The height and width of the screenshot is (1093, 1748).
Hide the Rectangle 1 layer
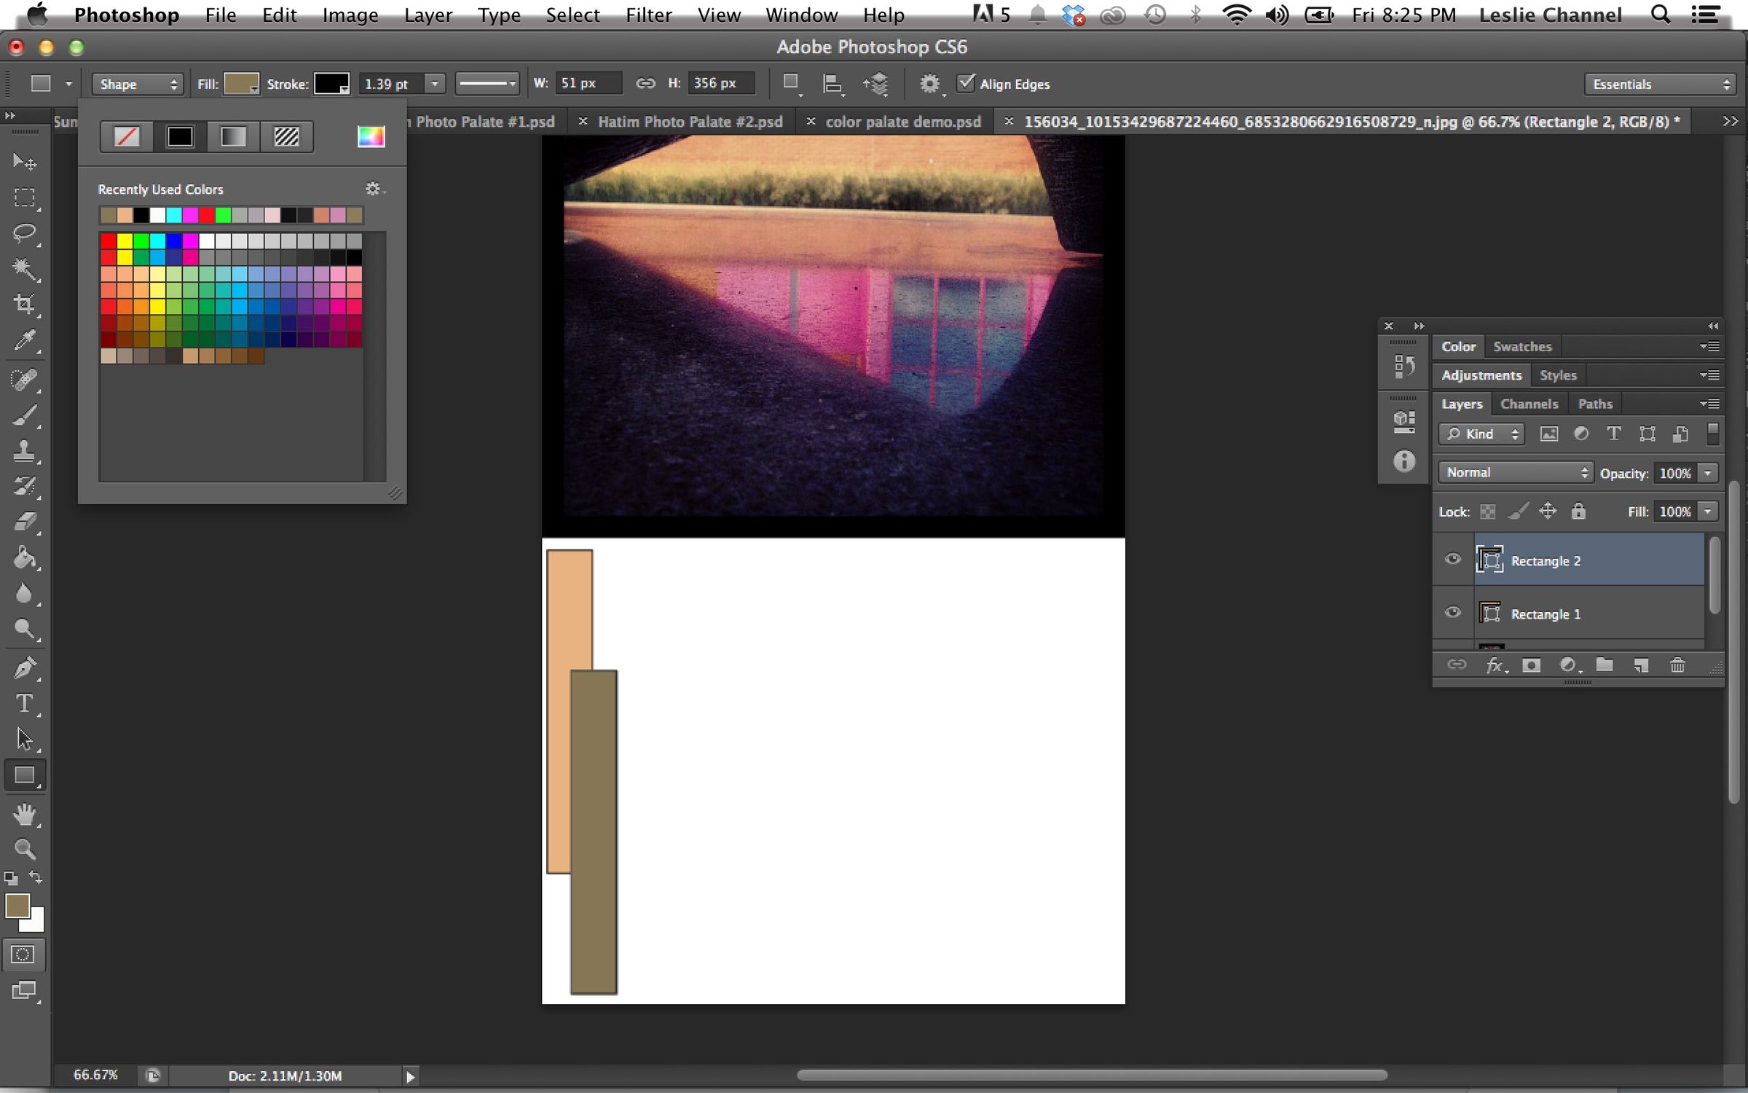[1452, 613]
